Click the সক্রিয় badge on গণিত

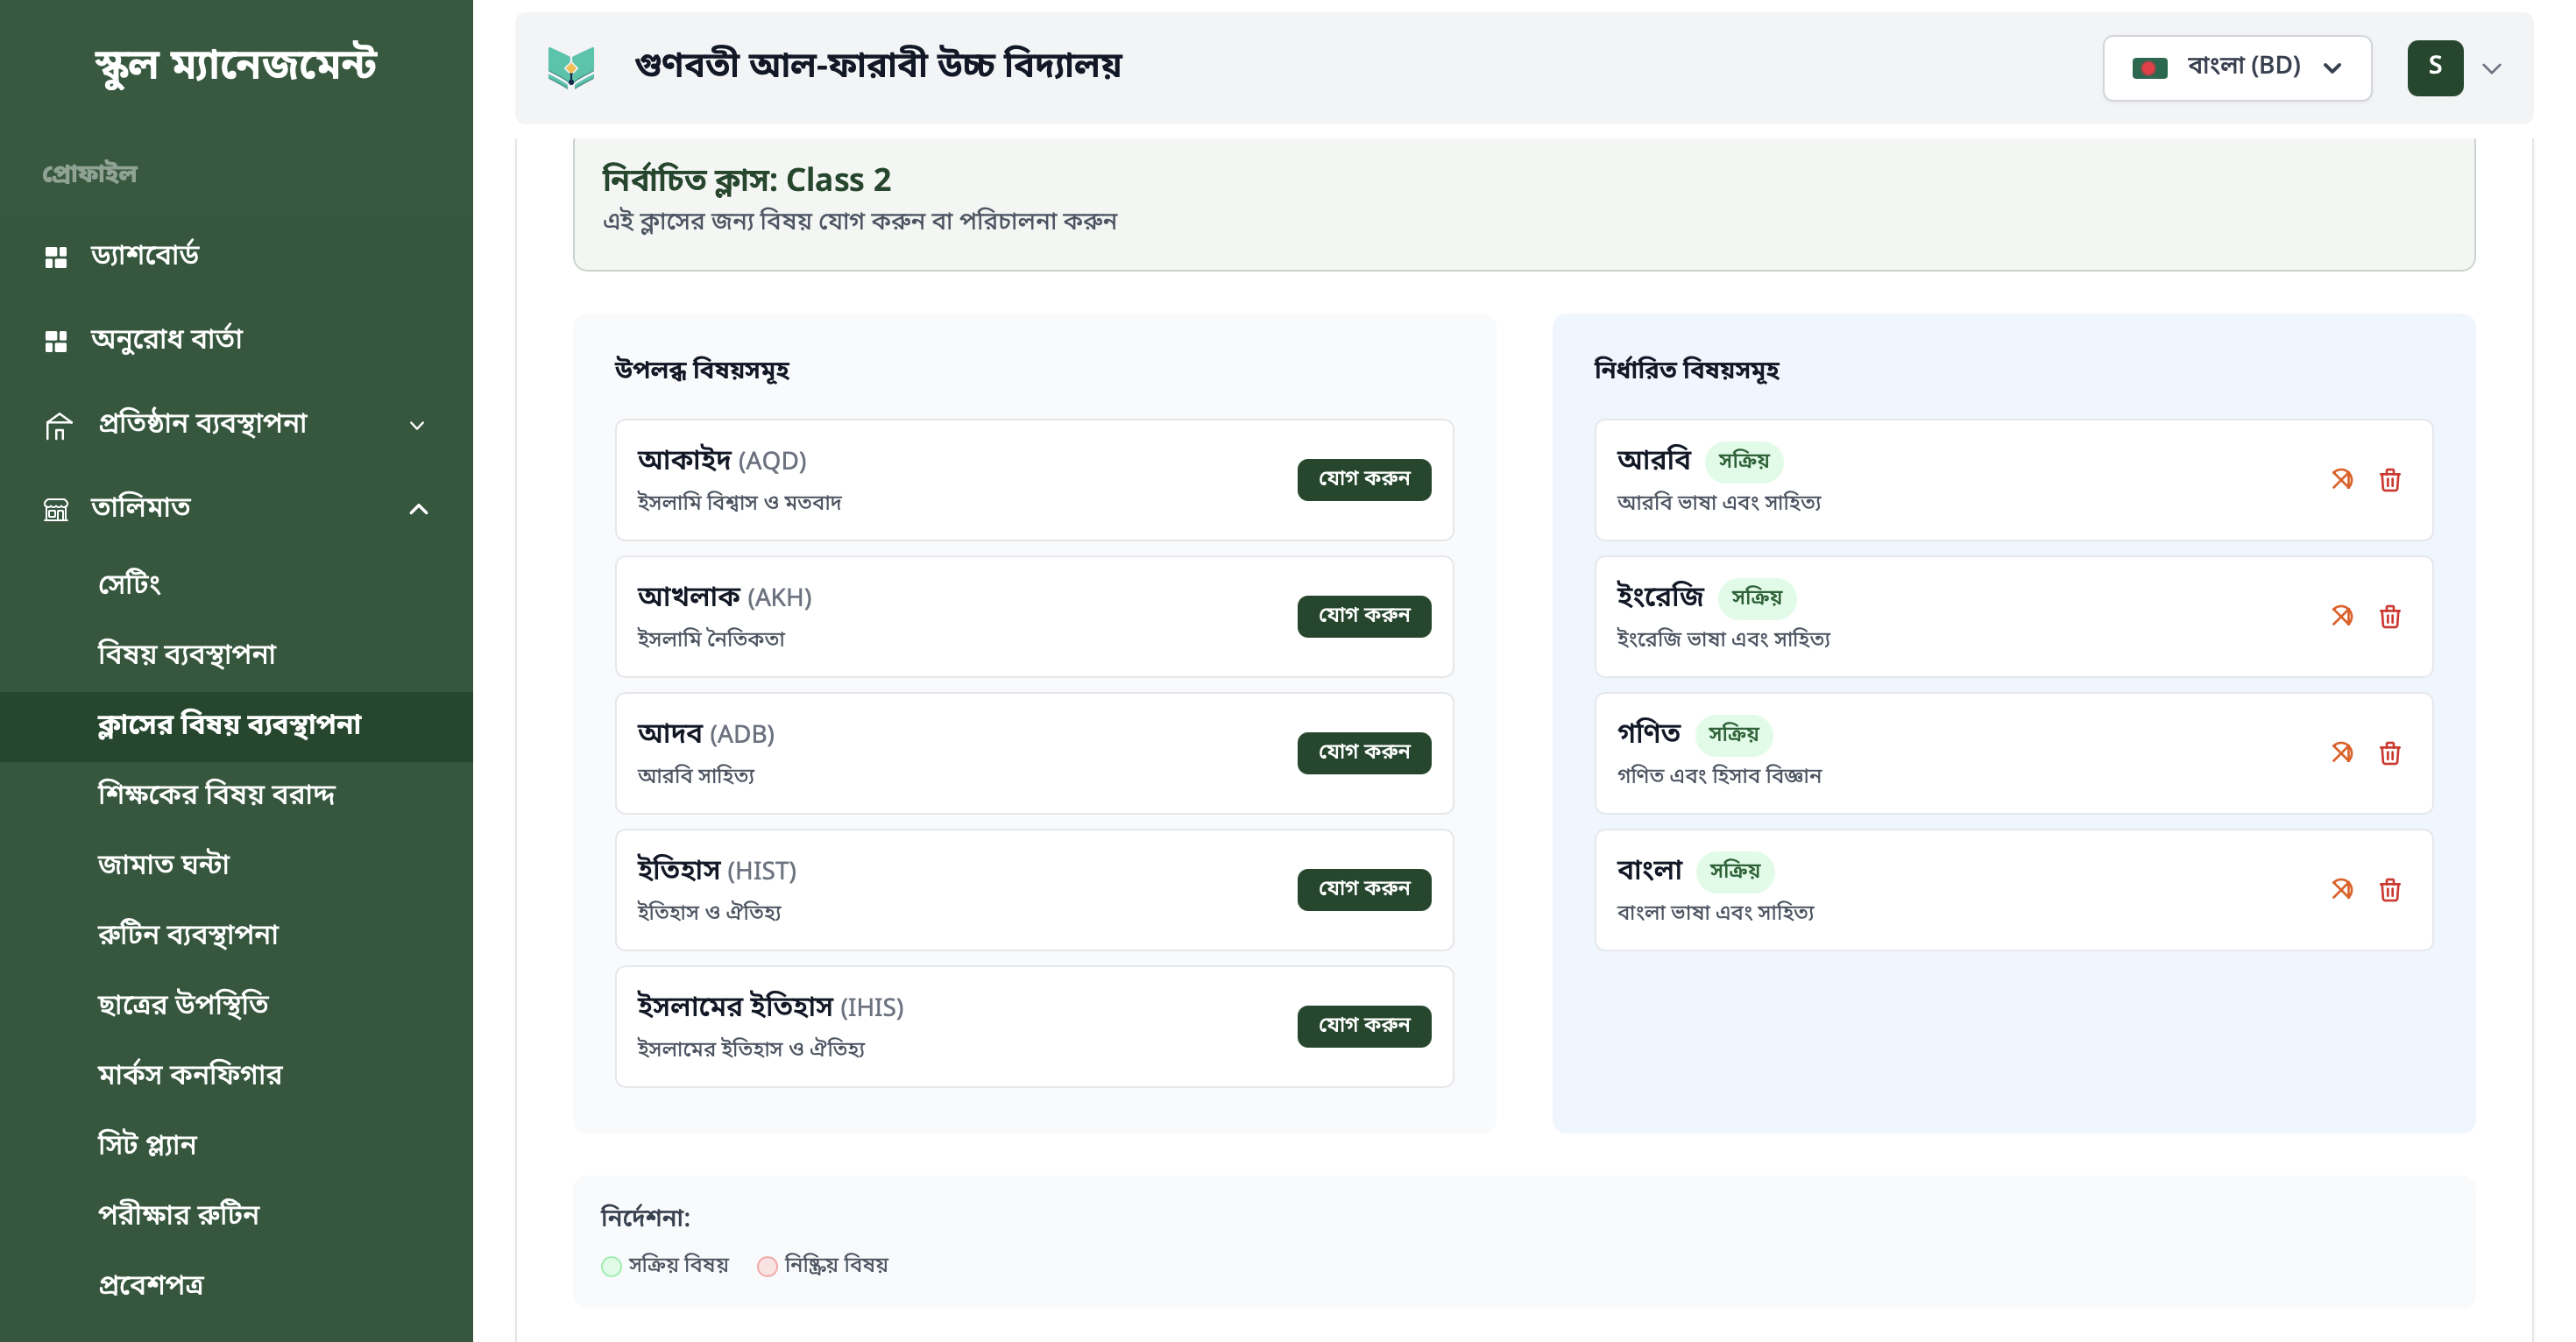point(1733,734)
